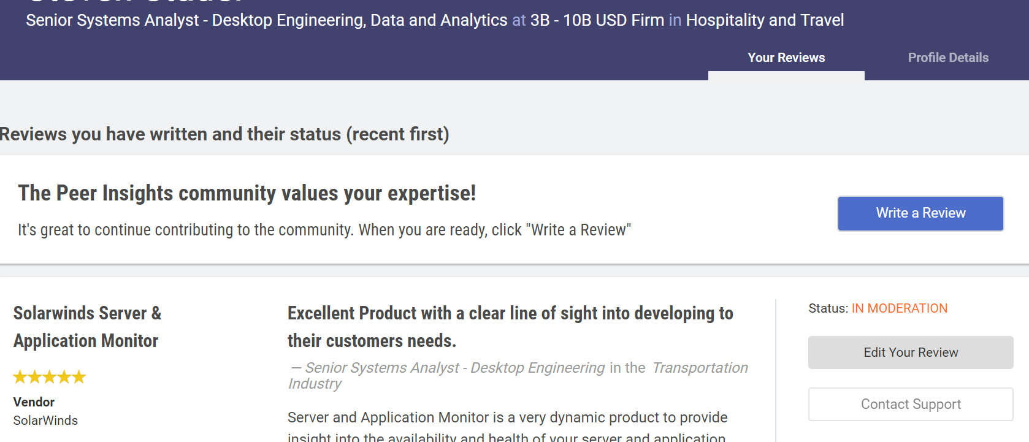Viewport: 1029px width, 442px height.
Task: Switch to the Your Reviews tab
Action: tap(786, 58)
